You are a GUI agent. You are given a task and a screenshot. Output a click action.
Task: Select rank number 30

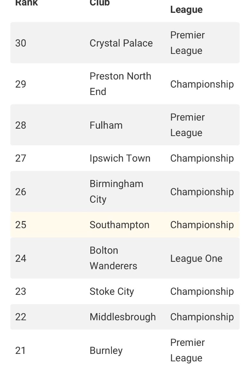(21, 43)
